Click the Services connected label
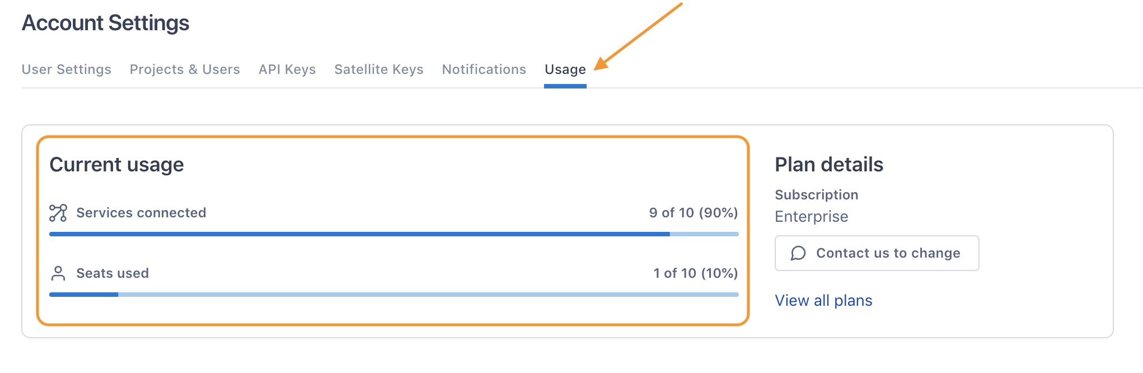The image size is (1143, 373). click(x=142, y=213)
